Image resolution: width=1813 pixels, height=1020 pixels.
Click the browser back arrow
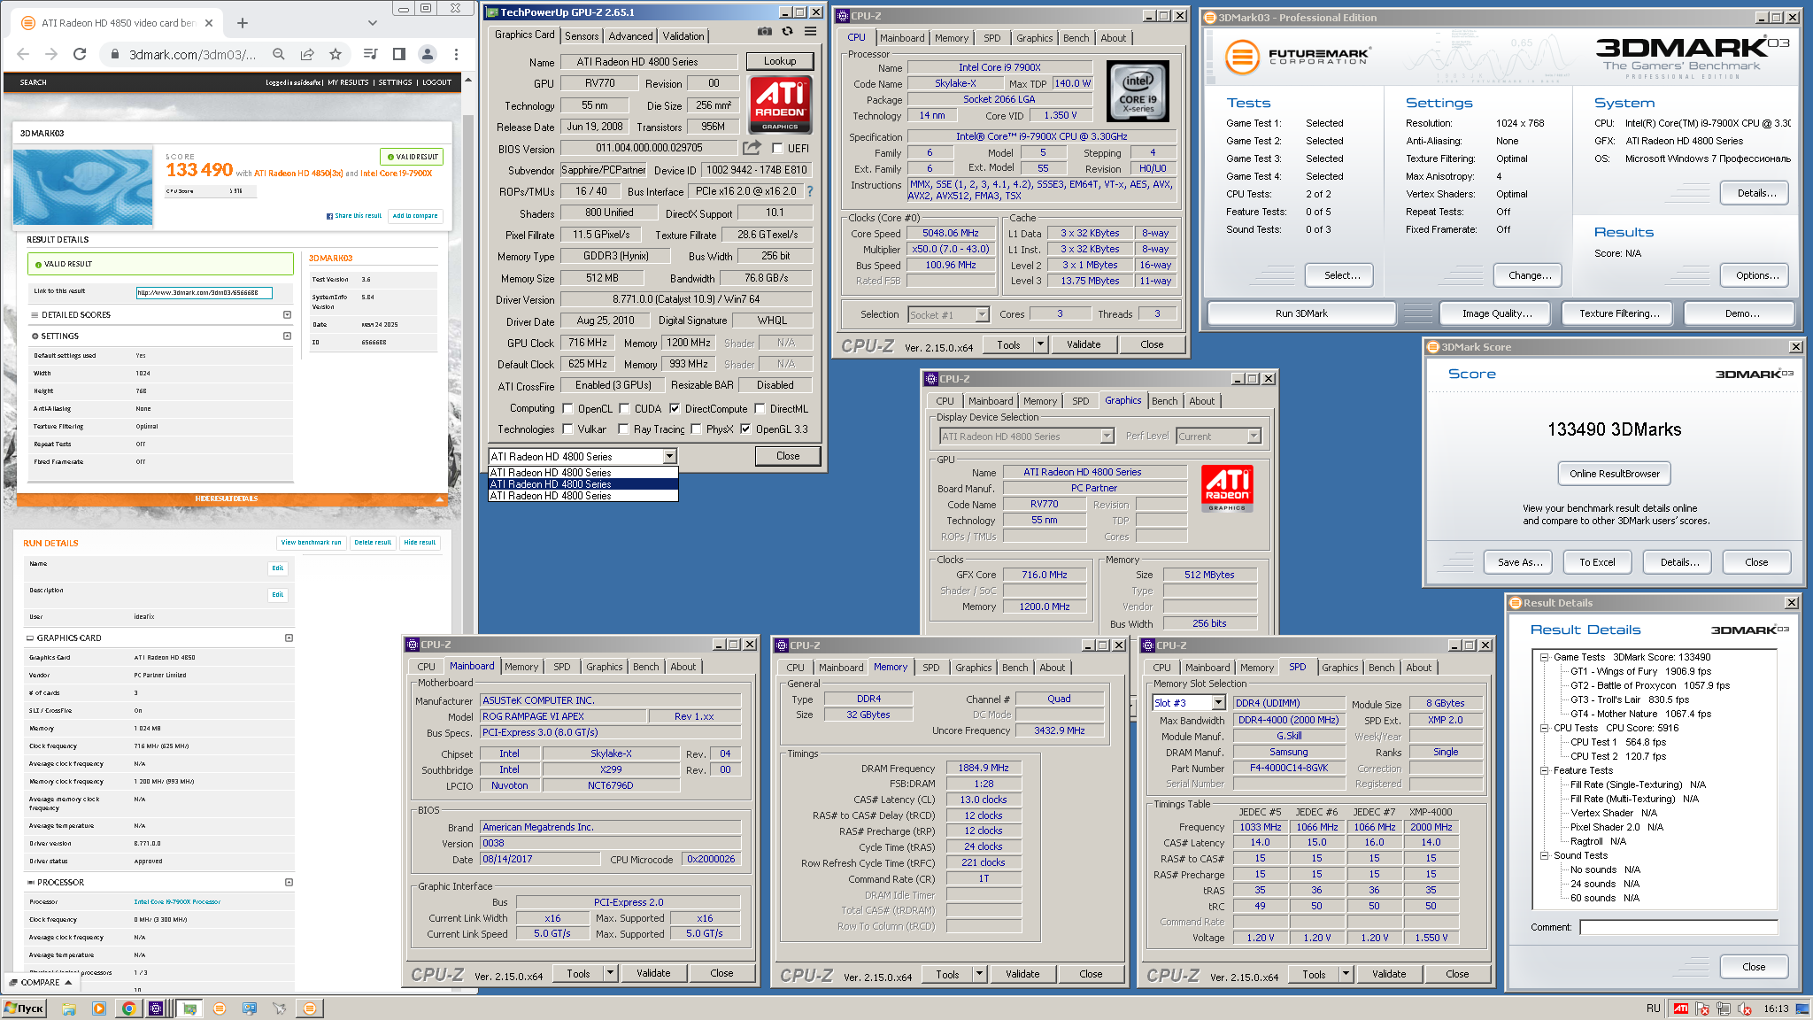pos(23,54)
